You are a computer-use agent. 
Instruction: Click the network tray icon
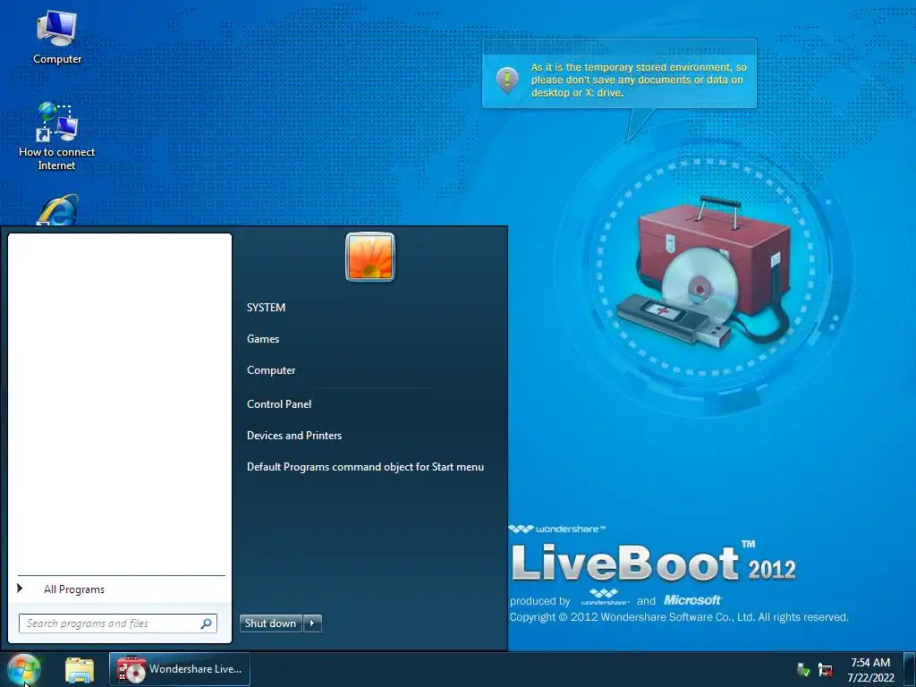click(825, 669)
